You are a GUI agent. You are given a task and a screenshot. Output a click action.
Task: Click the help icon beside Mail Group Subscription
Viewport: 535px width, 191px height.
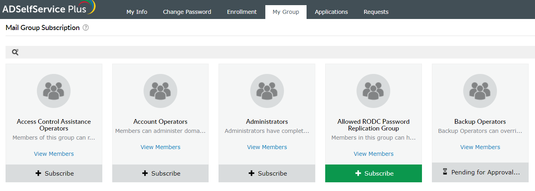tap(86, 28)
